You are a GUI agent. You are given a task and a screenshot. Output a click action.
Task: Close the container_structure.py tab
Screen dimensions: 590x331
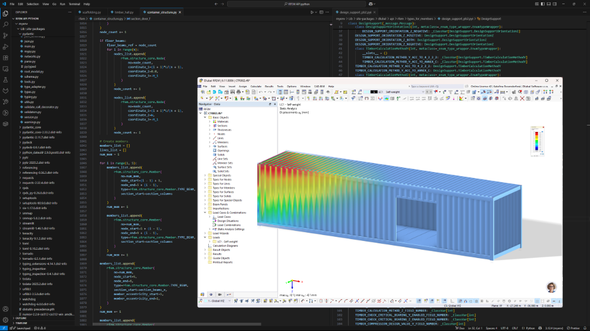pyautogui.click(x=180, y=12)
